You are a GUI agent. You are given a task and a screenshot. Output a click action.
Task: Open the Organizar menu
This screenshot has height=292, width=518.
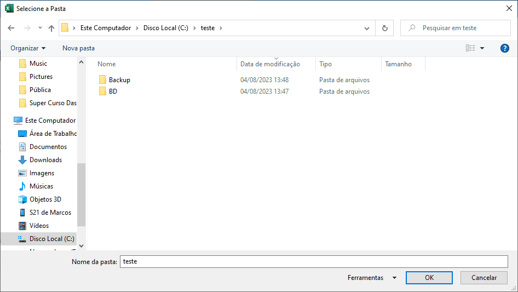(28, 48)
